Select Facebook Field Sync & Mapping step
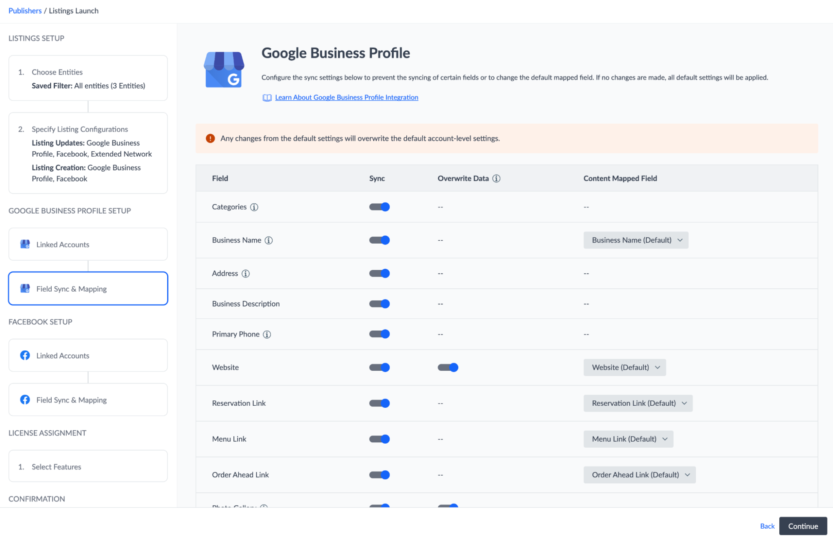This screenshot has width=833, height=544. 88,400
